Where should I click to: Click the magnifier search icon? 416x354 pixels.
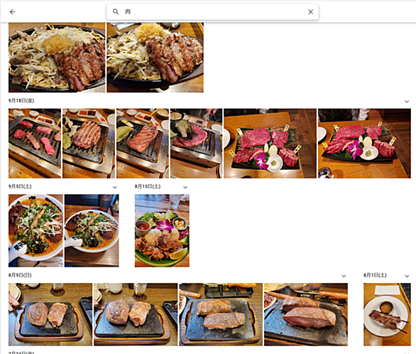click(x=116, y=11)
